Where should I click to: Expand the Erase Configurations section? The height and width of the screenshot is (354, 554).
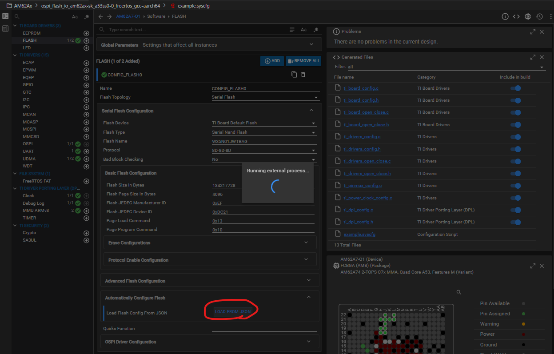[210, 243]
